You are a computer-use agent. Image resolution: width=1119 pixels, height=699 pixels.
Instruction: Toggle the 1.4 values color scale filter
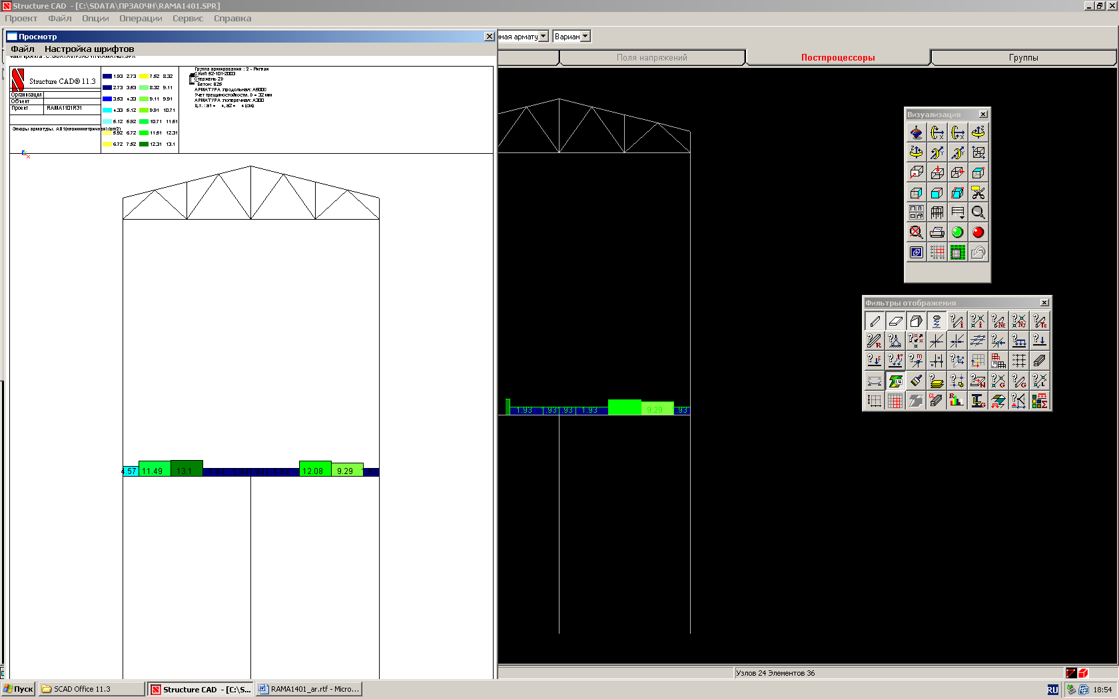tap(895, 380)
